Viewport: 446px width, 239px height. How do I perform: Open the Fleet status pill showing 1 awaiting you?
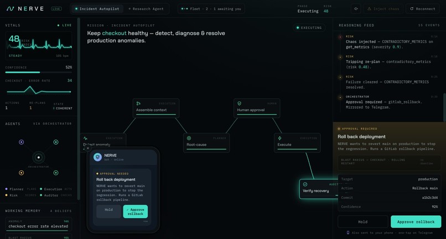[211, 9]
